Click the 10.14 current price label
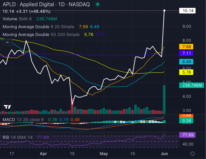 pos(187,11)
